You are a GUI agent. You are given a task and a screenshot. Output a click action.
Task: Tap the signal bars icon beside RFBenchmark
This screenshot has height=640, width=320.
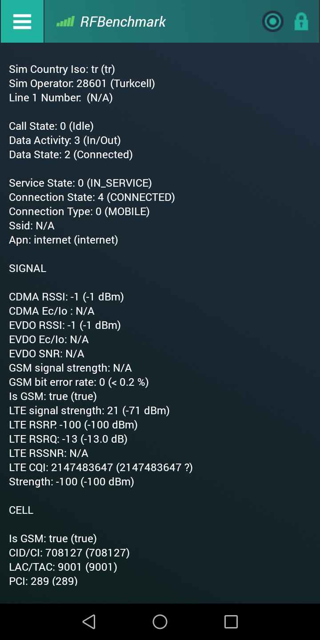click(x=65, y=22)
